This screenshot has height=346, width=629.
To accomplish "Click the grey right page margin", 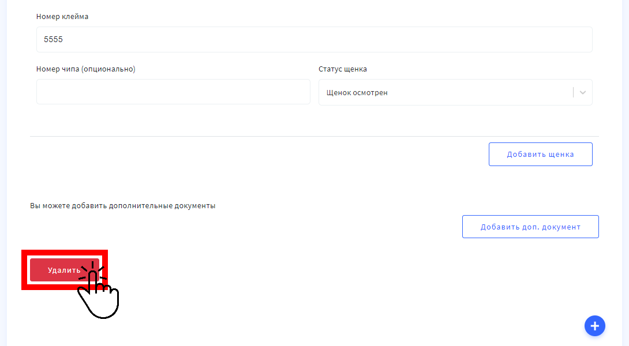I will coord(626,173).
